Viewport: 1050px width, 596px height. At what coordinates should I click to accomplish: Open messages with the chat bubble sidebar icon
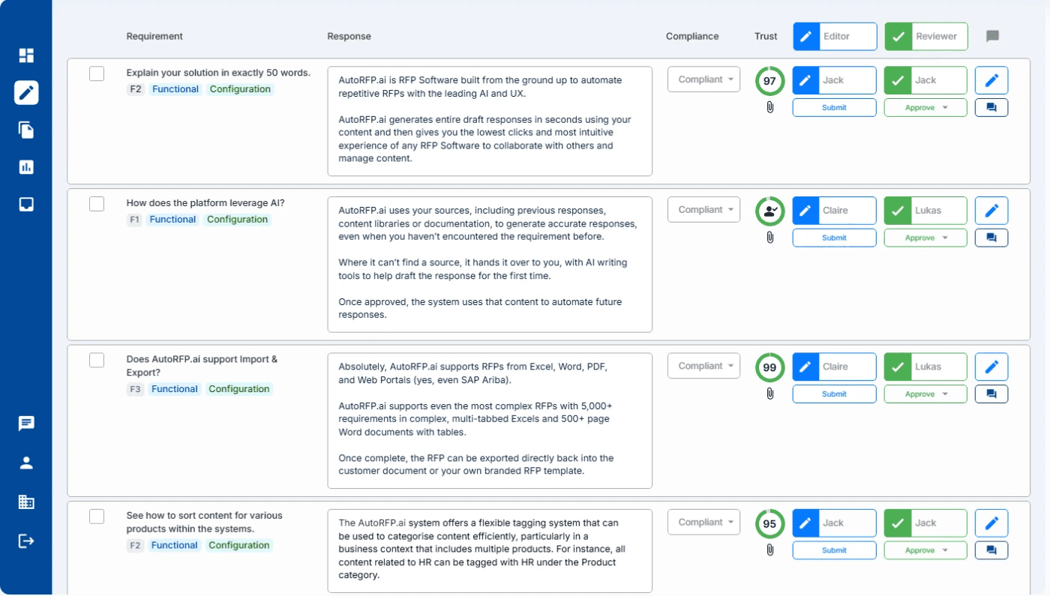25,424
